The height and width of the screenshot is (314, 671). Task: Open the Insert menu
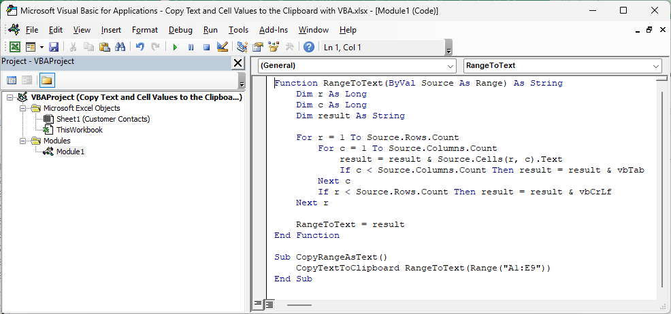click(111, 30)
